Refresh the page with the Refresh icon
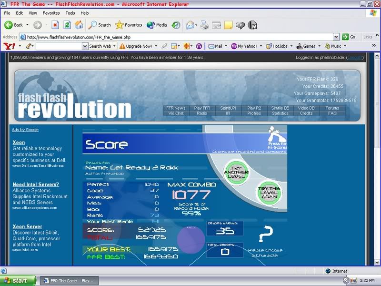The width and height of the screenshot is (381, 286). tap(67, 25)
